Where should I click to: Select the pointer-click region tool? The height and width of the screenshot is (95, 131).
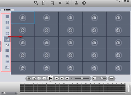(53, 3)
